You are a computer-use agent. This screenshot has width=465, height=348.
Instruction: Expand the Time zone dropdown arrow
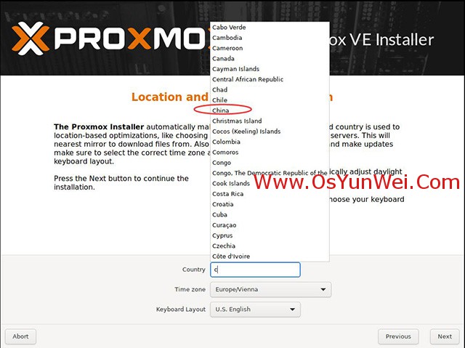coord(323,289)
